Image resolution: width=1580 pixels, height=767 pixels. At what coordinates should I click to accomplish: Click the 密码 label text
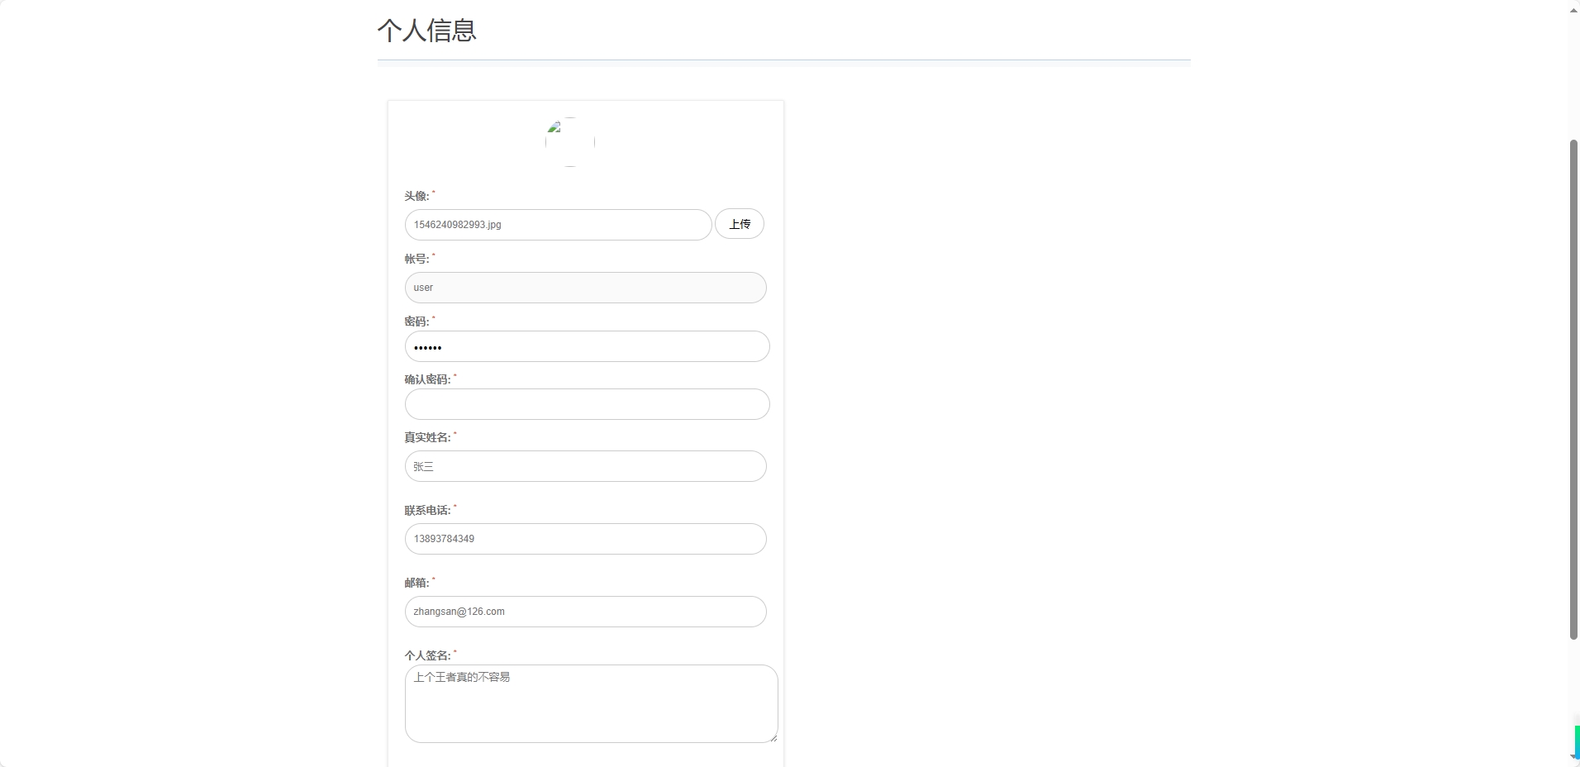(x=416, y=321)
